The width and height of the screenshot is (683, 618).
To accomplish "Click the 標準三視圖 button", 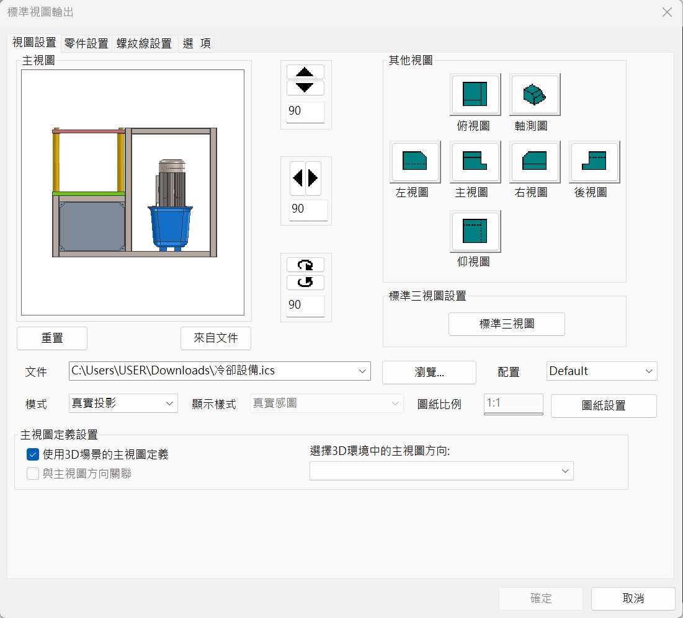I will tap(506, 324).
